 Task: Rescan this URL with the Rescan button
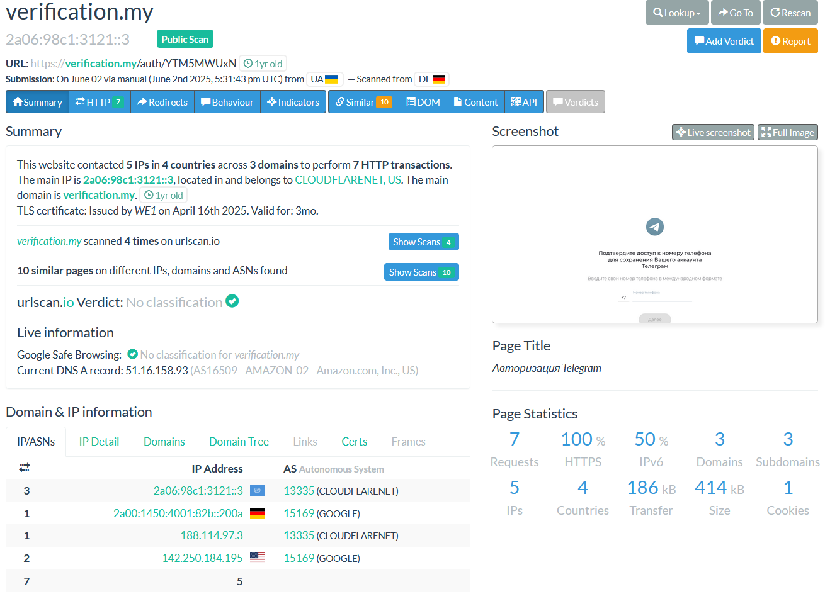pos(790,13)
